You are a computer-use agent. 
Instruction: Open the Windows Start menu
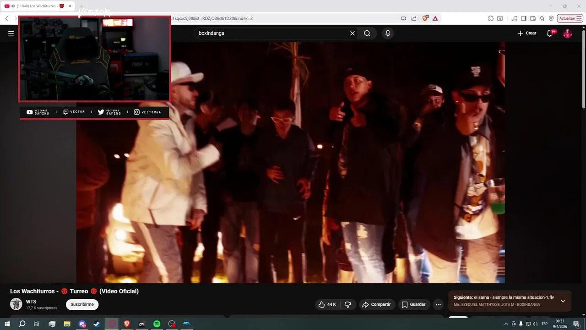tap(7, 324)
